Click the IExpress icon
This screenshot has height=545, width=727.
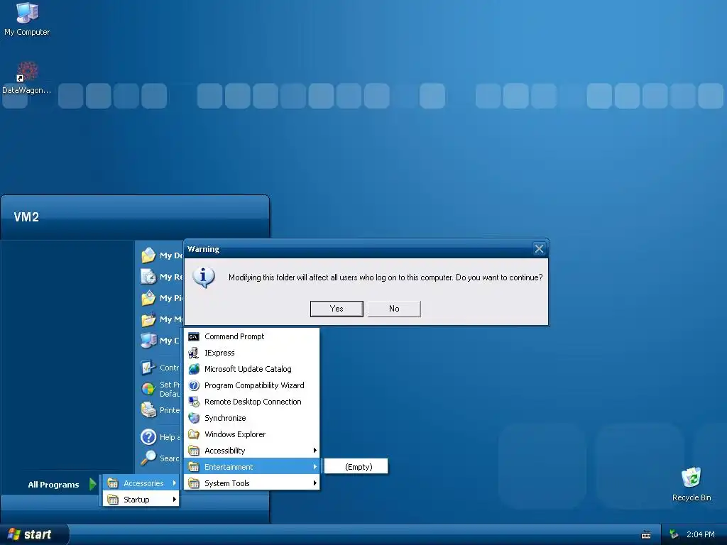[x=194, y=353]
